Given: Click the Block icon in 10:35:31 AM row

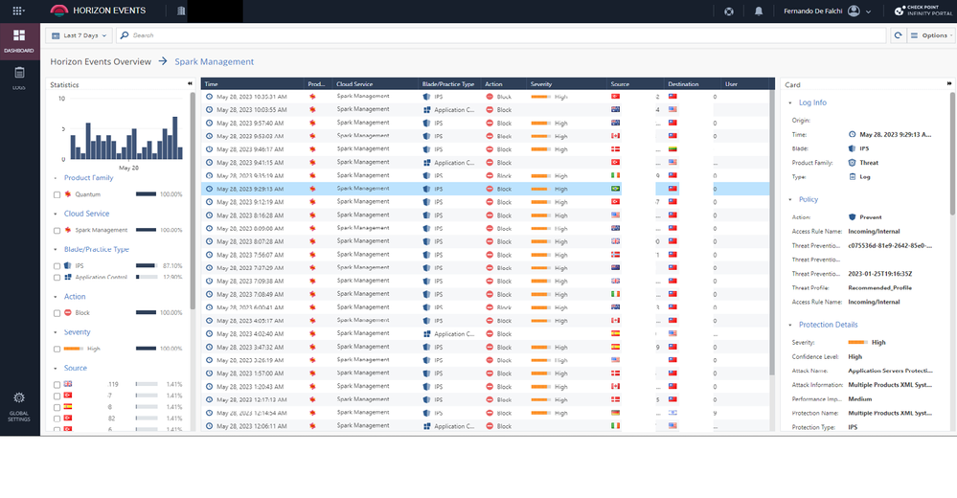Looking at the screenshot, I should click(x=490, y=97).
